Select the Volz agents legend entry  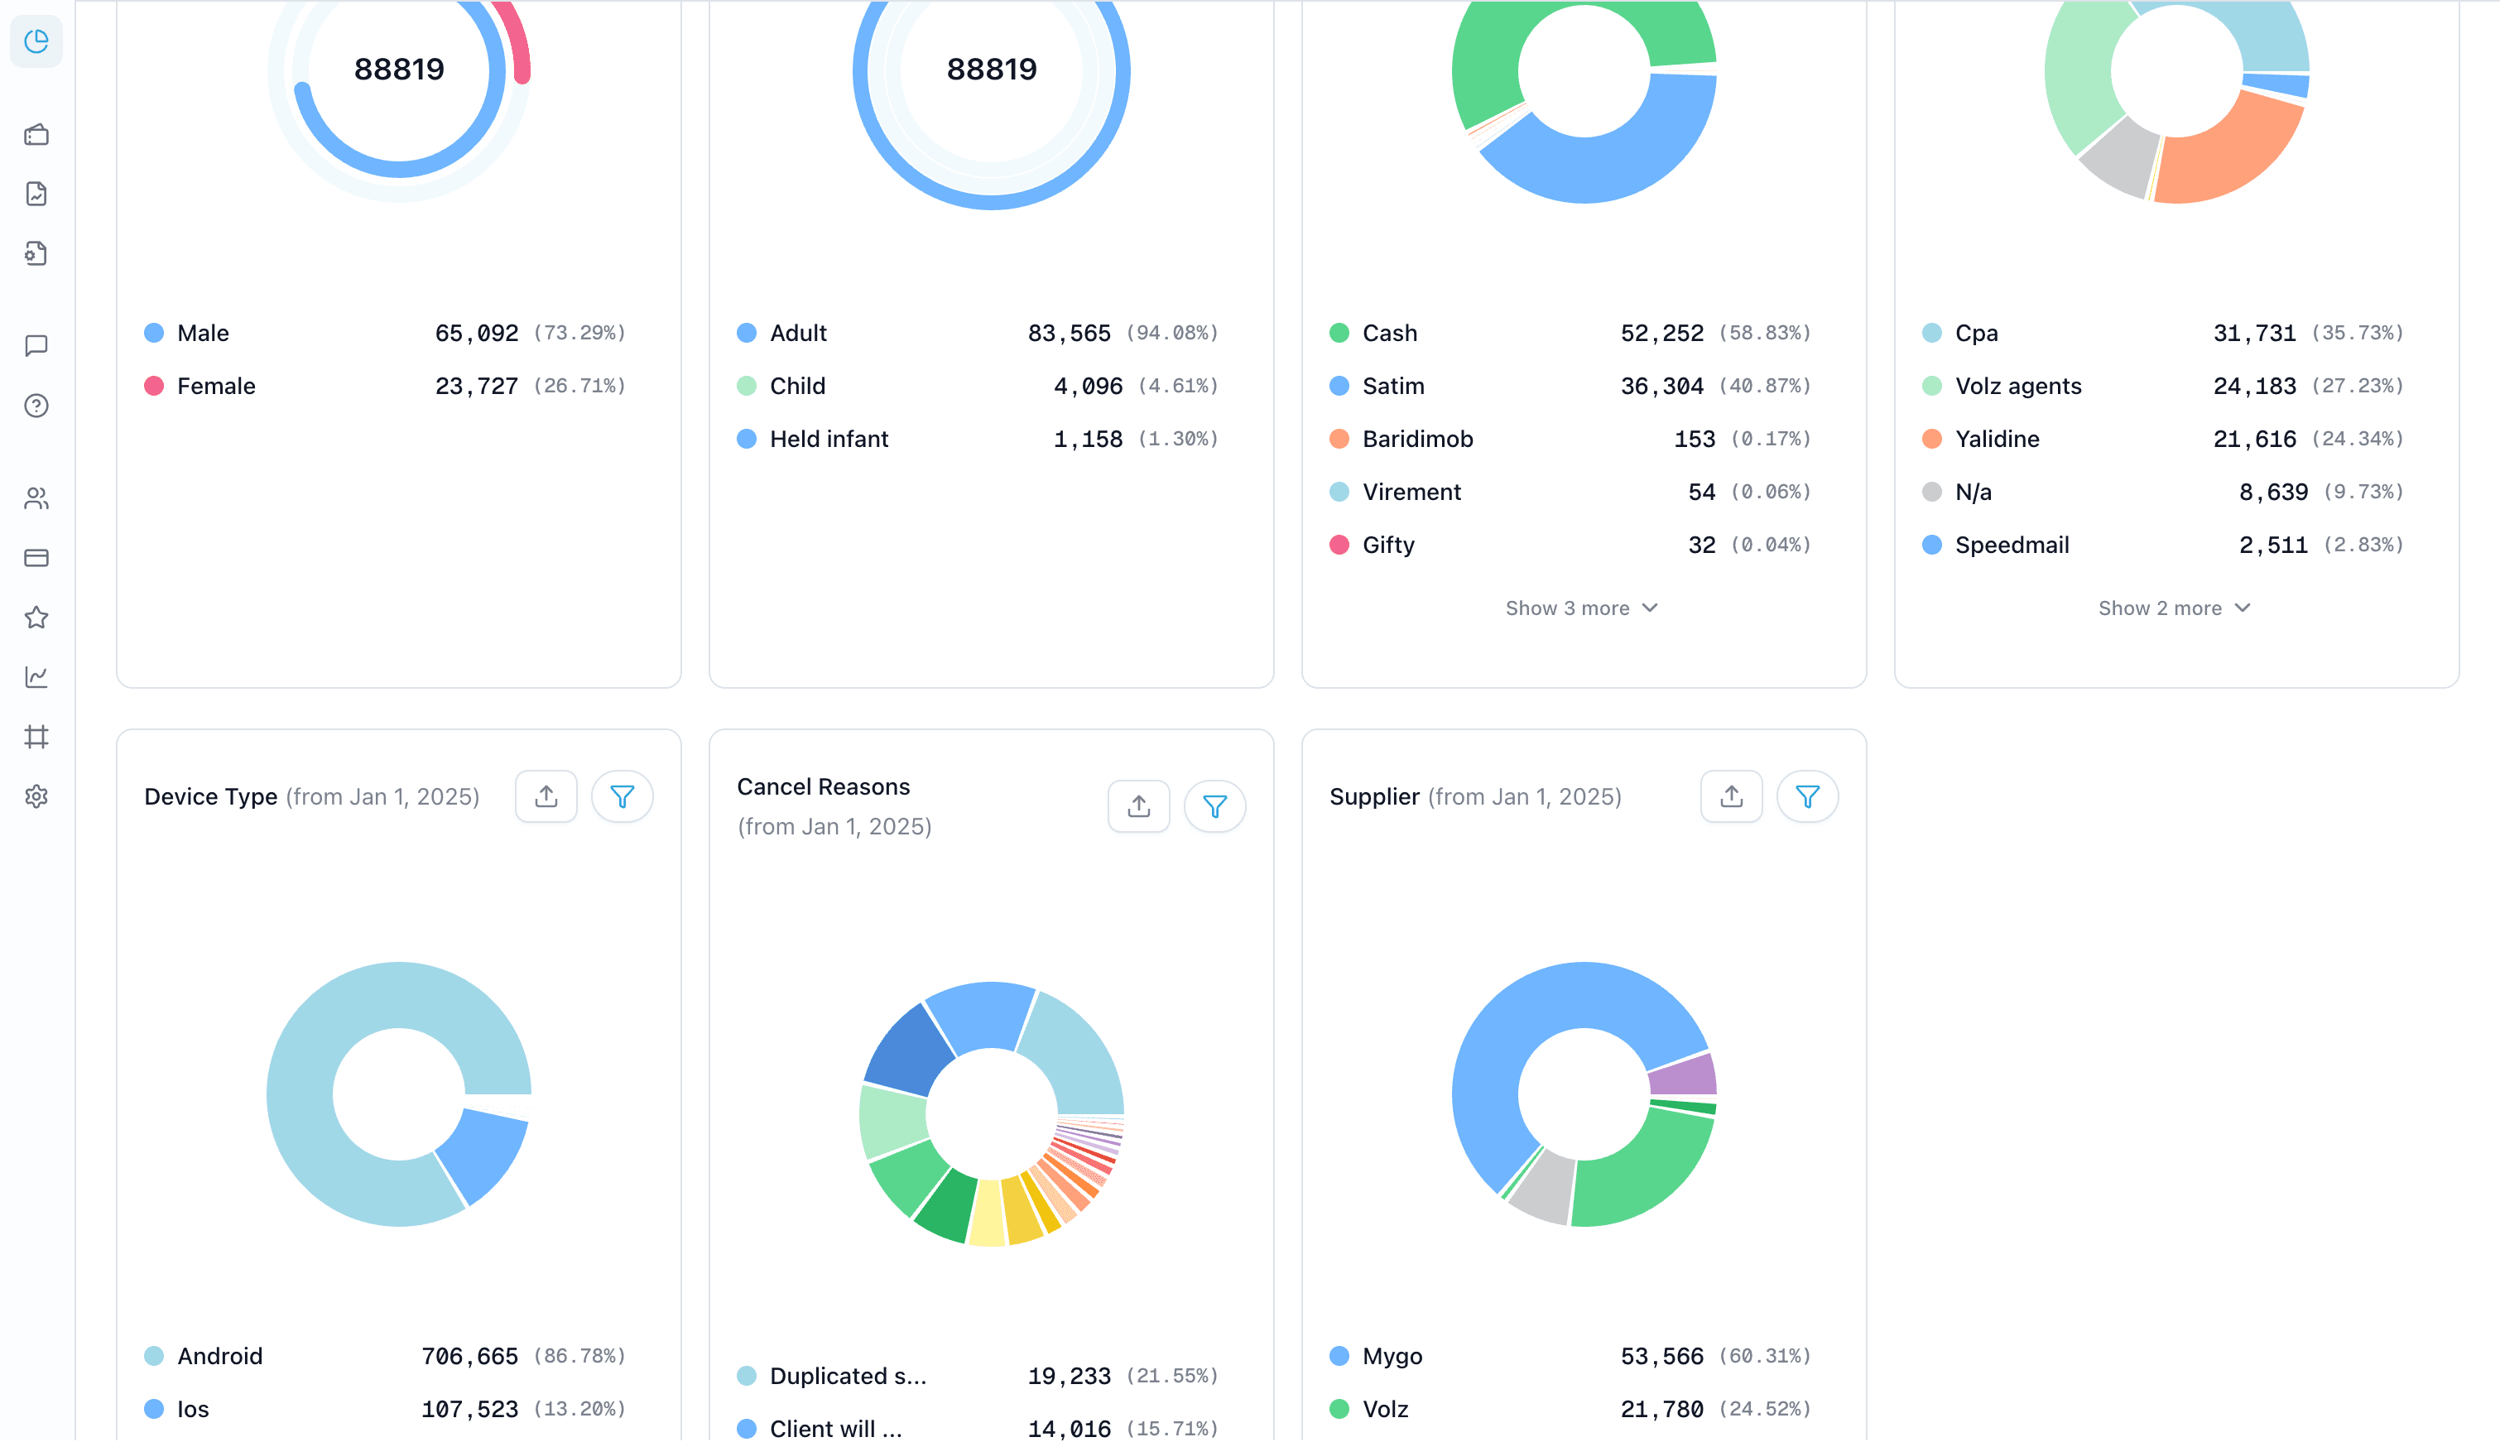tap(2163, 387)
